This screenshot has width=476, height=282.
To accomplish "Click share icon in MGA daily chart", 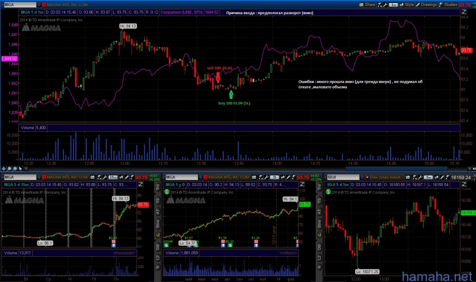I will coord(254,177).
